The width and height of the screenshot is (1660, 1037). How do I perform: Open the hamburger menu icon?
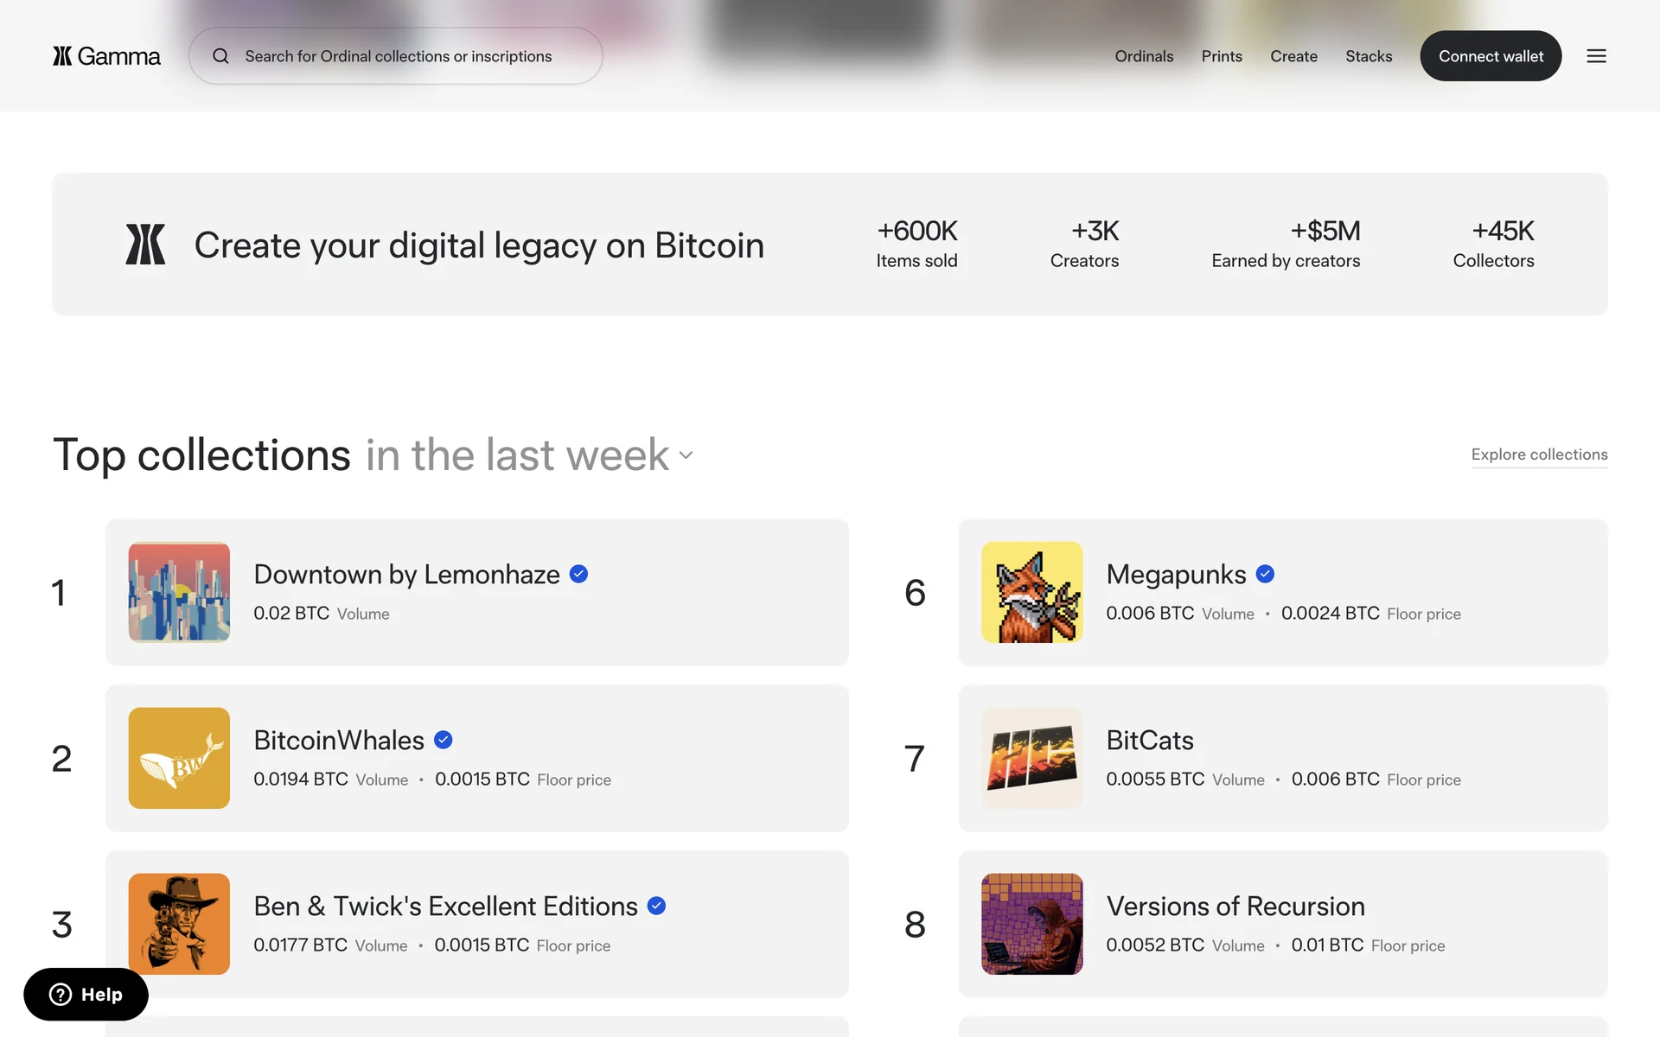[1596, 56]
